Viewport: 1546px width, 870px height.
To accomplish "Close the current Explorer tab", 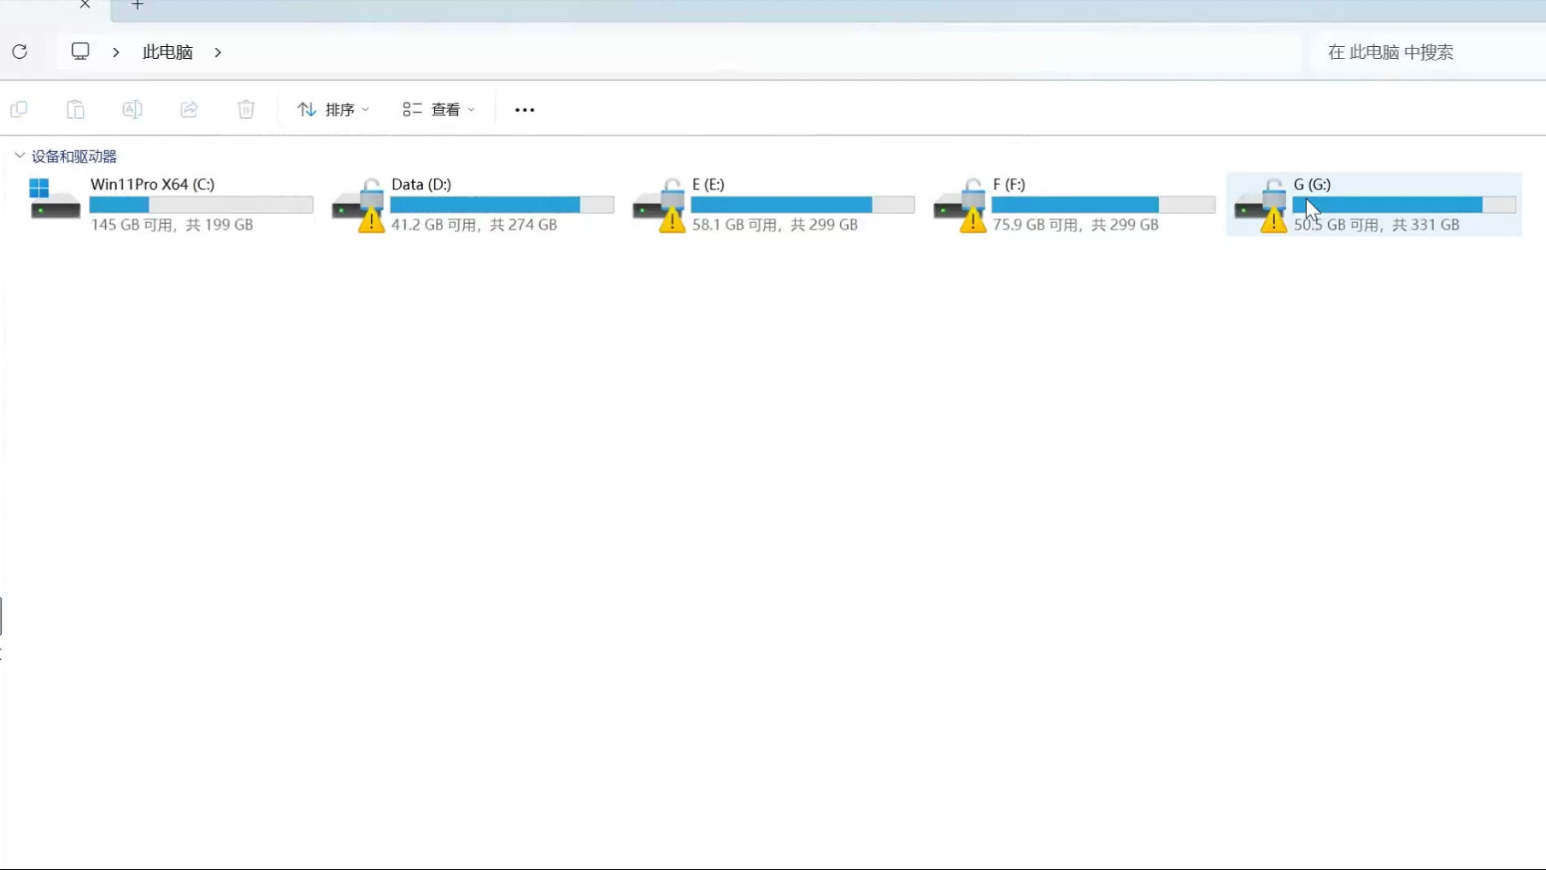I will click(85, 5).
